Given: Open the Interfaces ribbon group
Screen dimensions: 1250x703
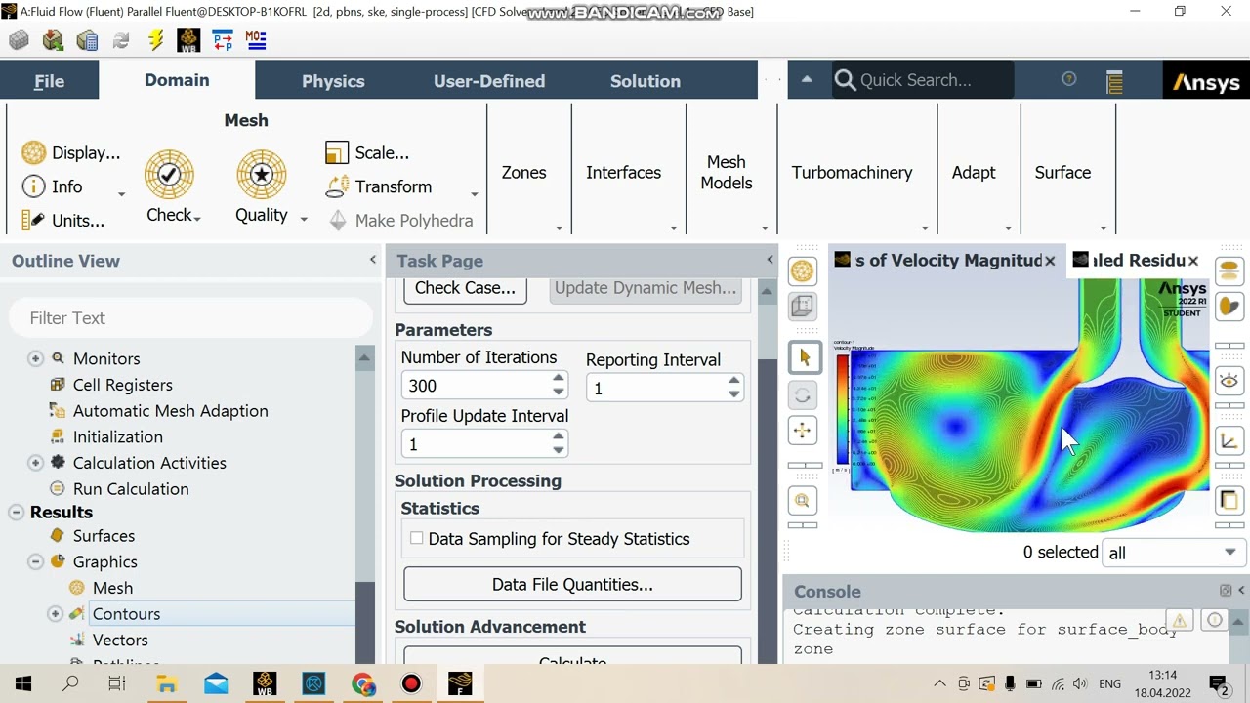Looking at the screenshot, I should click(x=624, y=172).
